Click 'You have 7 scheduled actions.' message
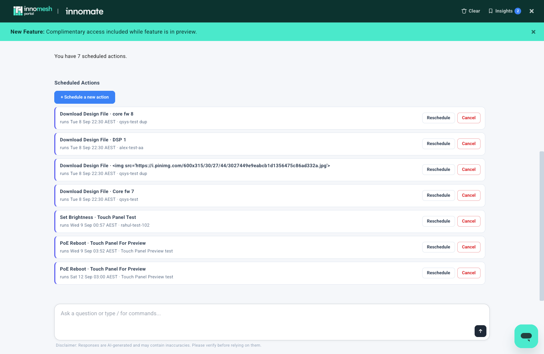This screenshot has height=354, width=544. click(90, 56)
